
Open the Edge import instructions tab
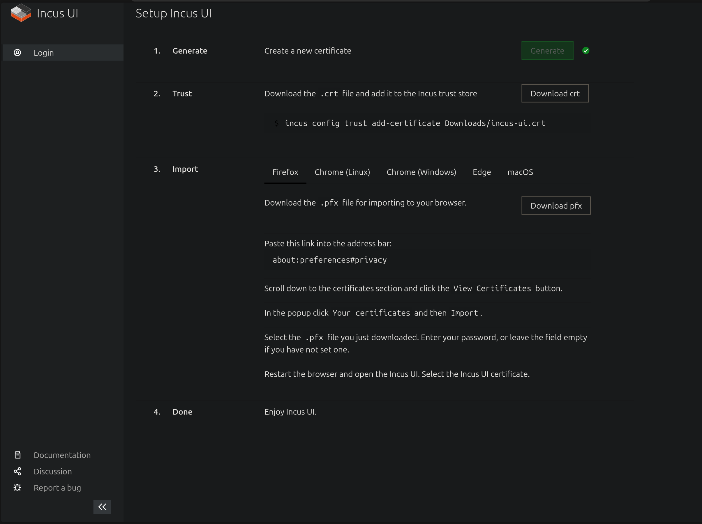(x=481, y=172)
